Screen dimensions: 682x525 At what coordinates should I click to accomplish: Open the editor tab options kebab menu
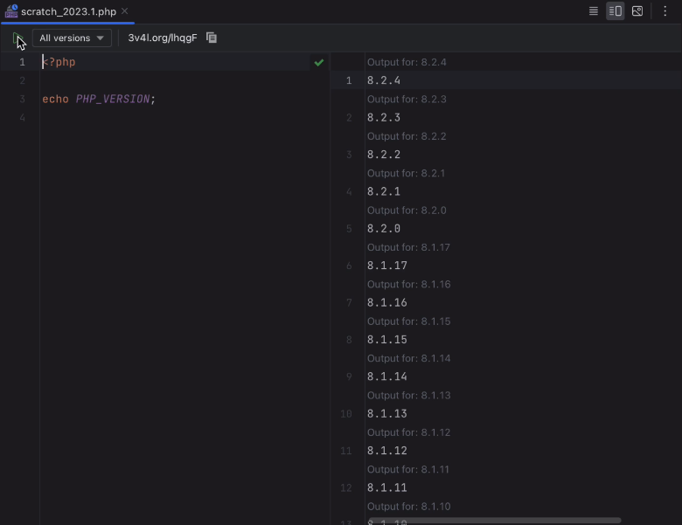(665, 11)
